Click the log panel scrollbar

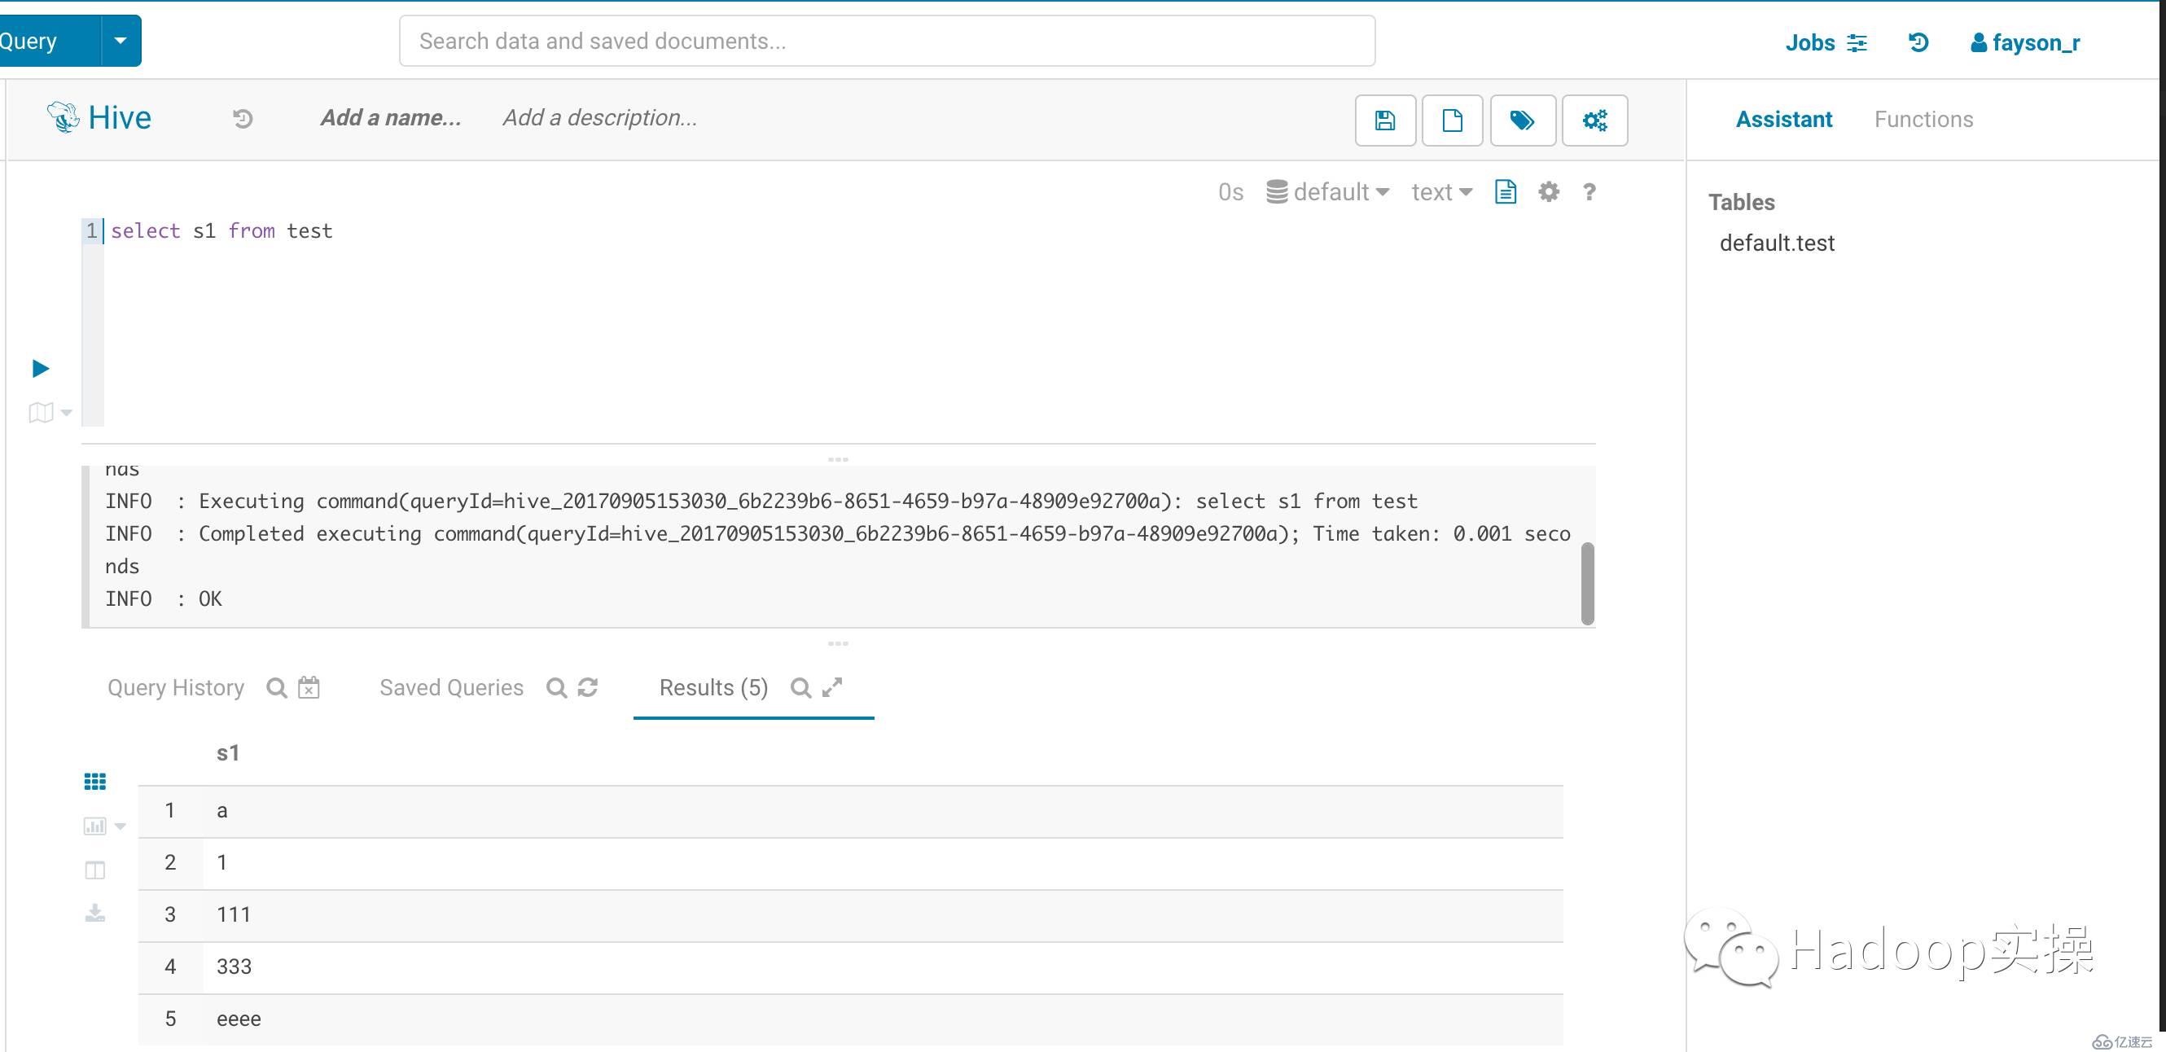click(x=1588, y=584)
